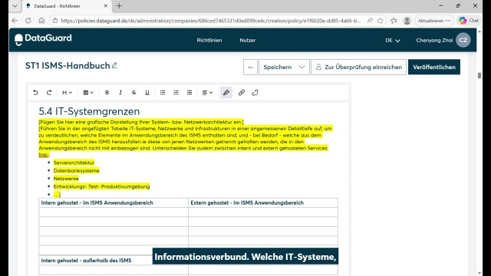Viewport: 491px width, 276px height.
Task: Open a new browser tab with plus
Action: coord(119,5)
